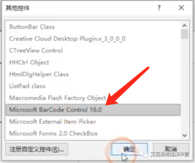Click the scrollbar track below the thumb
195x163 pixels.
[x=185, y=86]
